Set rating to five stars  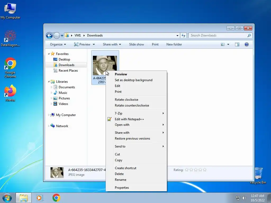coord(205,170)
